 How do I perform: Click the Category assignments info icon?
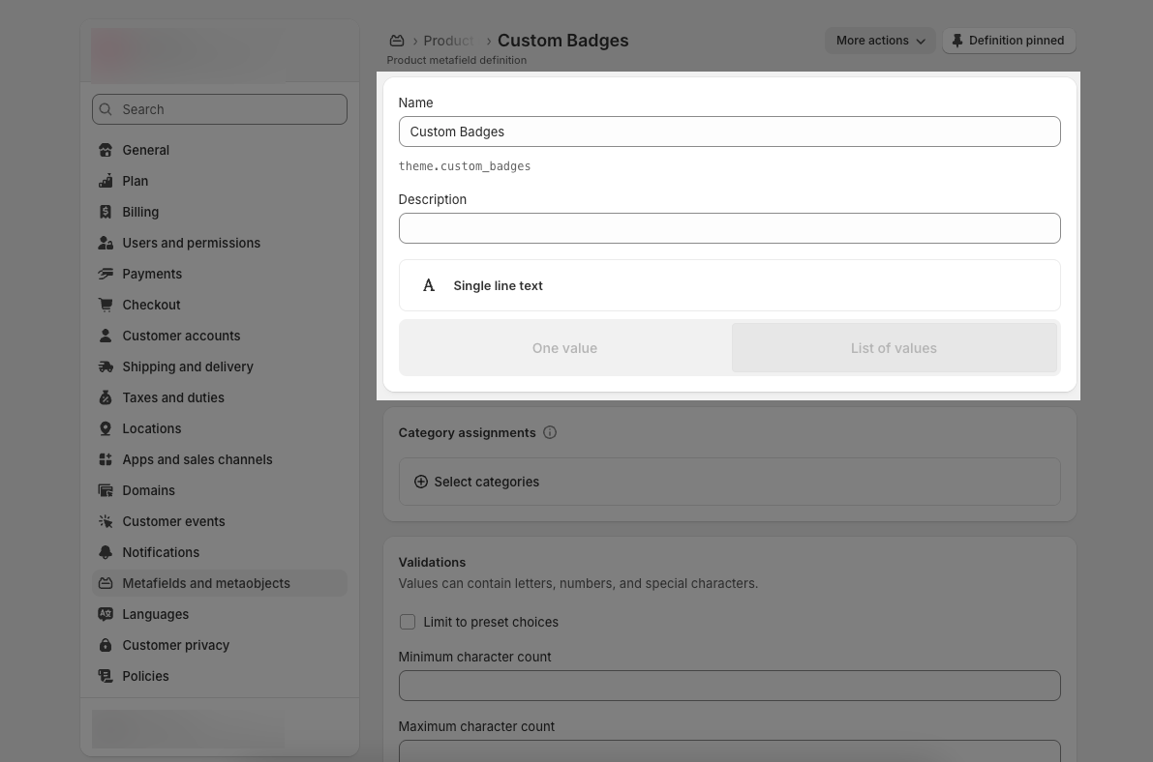coord(550,432)
